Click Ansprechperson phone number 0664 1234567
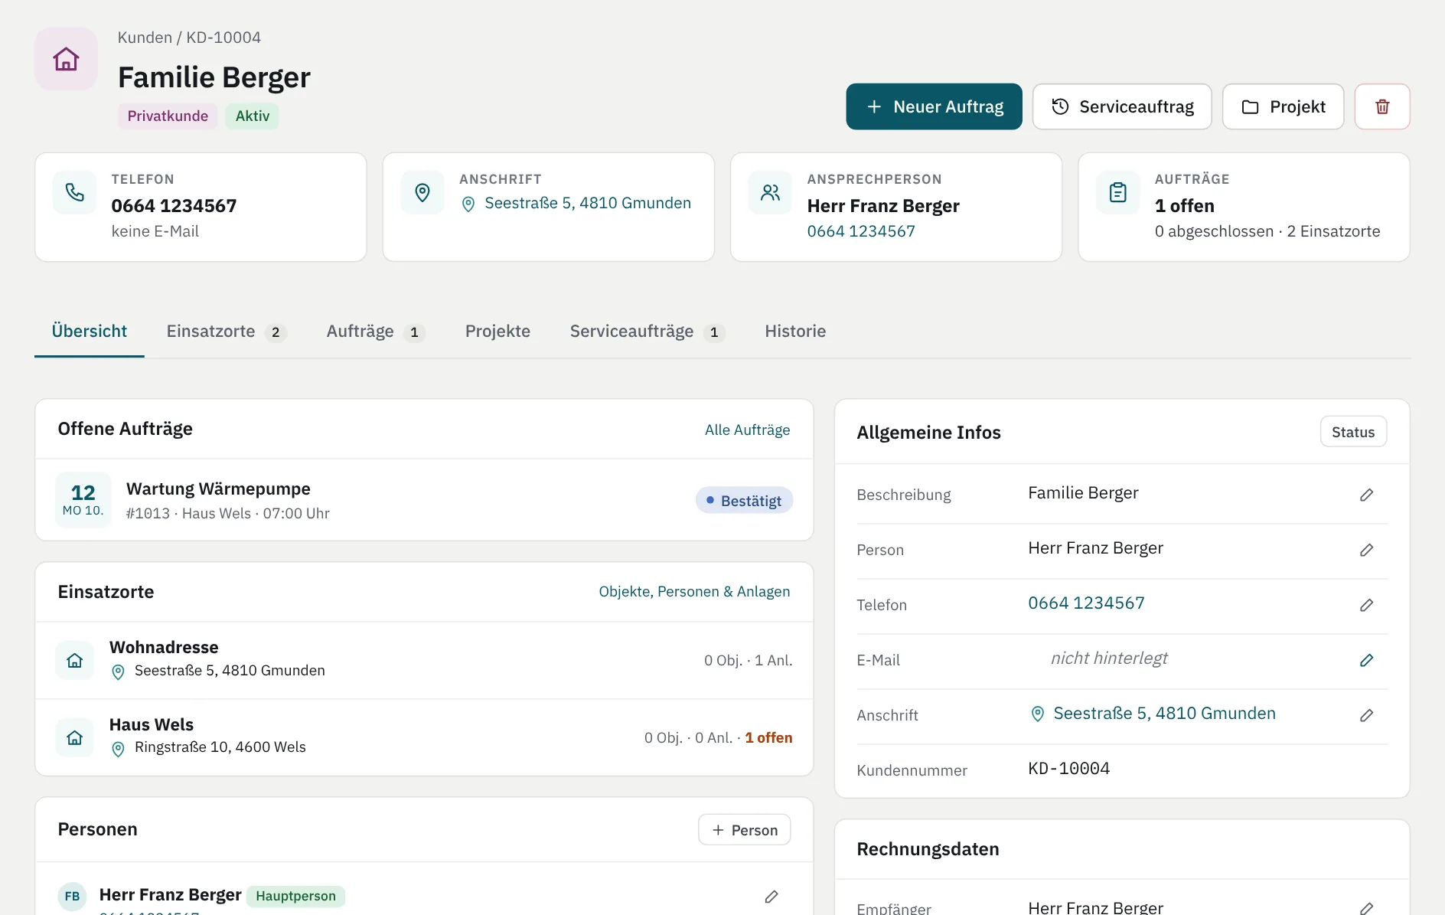 (861, 231)
